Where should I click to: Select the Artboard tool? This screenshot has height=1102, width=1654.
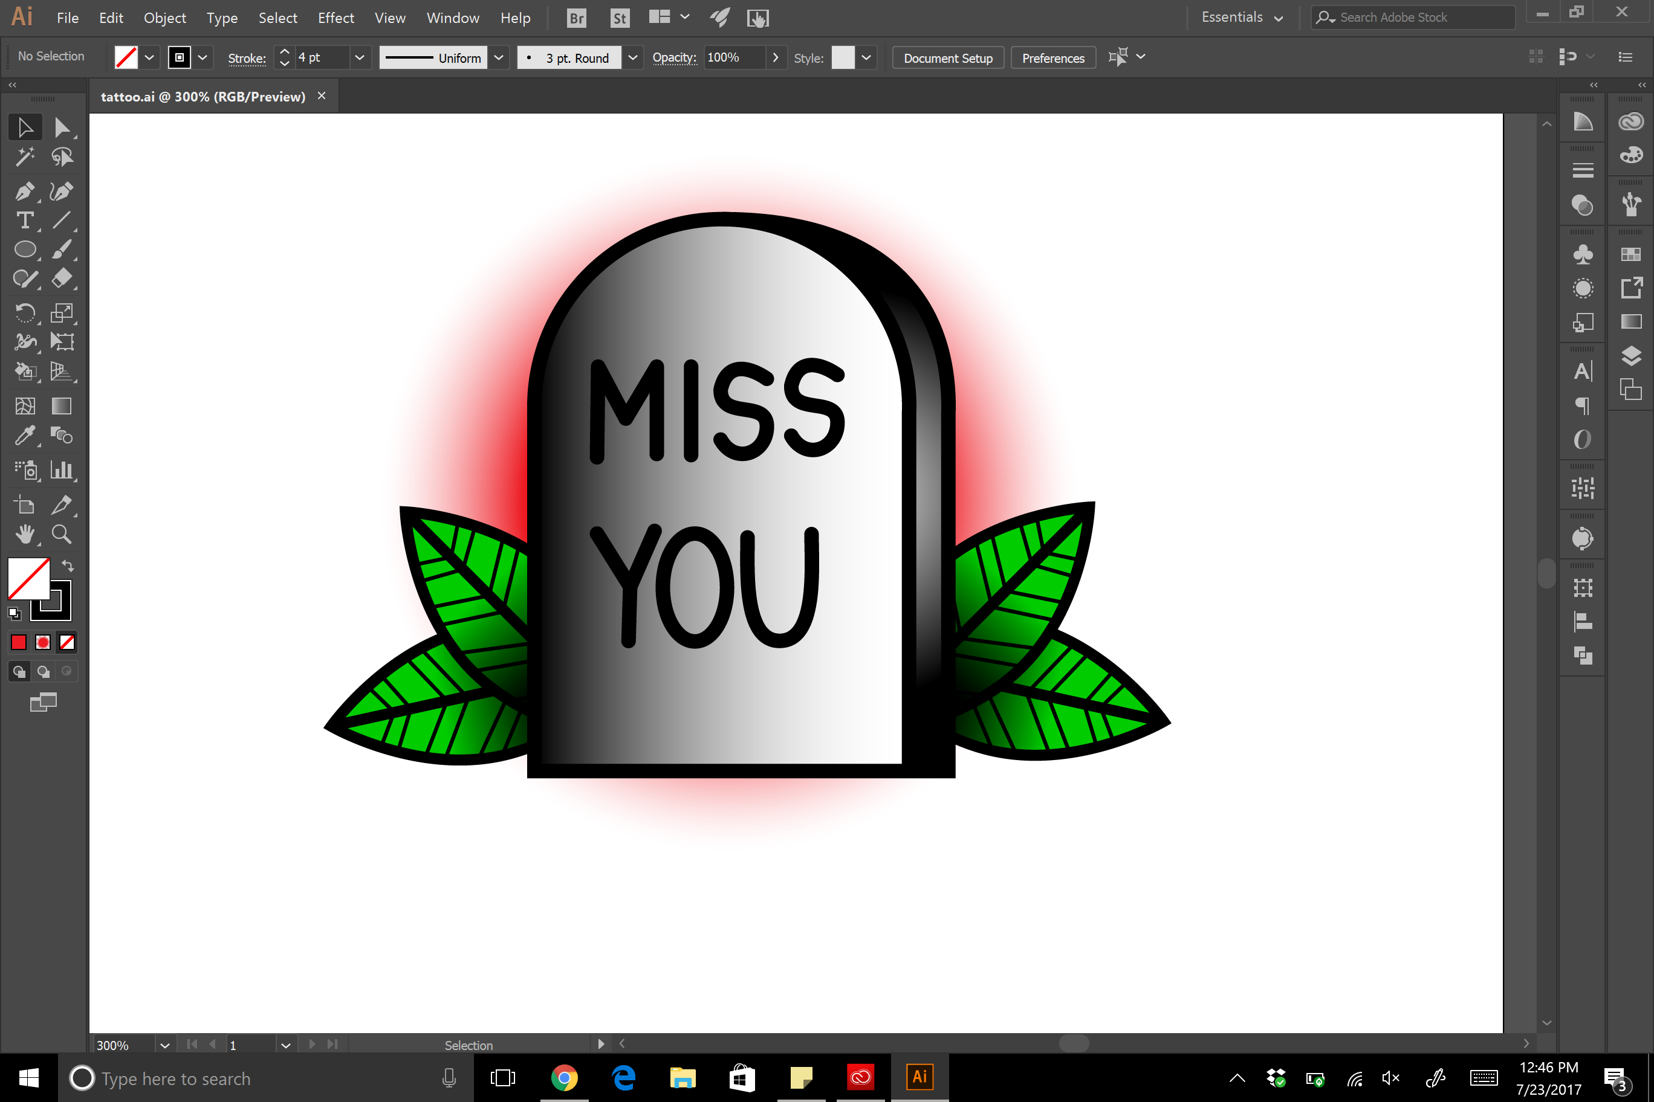pyautogui.click(x=25, y=504)
